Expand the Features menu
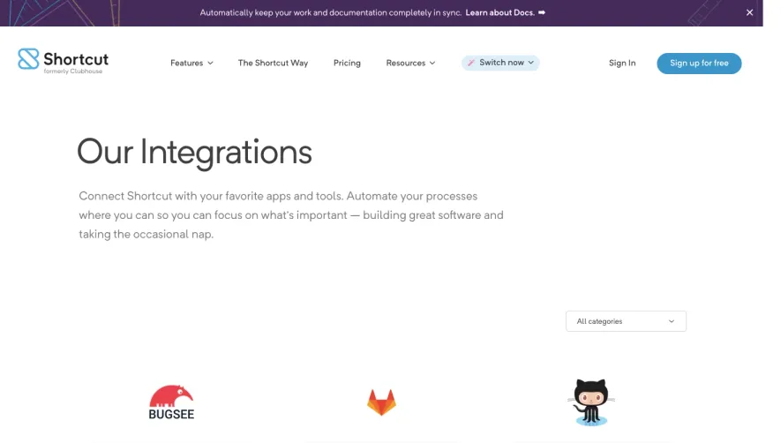Image resolution: width=781 pixels, height=443 pixels. point(191,63)
